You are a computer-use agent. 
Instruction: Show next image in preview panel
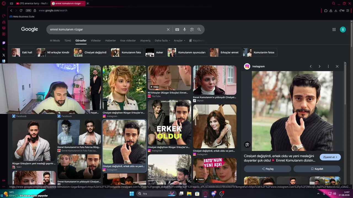pos(319,66)
